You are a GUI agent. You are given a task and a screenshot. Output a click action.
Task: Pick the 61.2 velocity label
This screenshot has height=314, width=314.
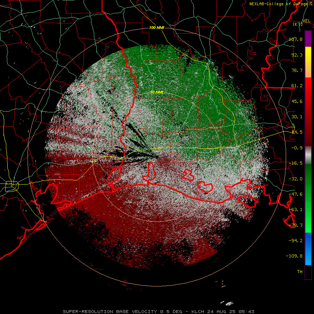coord(297,86)
